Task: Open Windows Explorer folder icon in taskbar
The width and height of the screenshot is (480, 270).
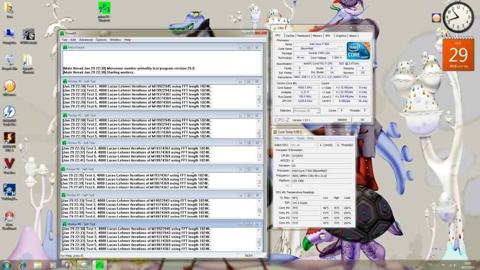Action: click(x=37, y=265)
